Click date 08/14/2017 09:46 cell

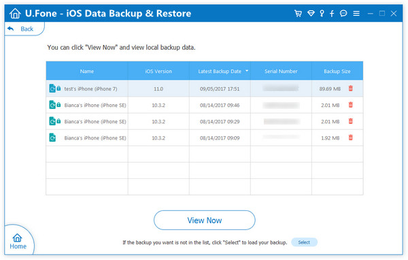tap(220, 105)
